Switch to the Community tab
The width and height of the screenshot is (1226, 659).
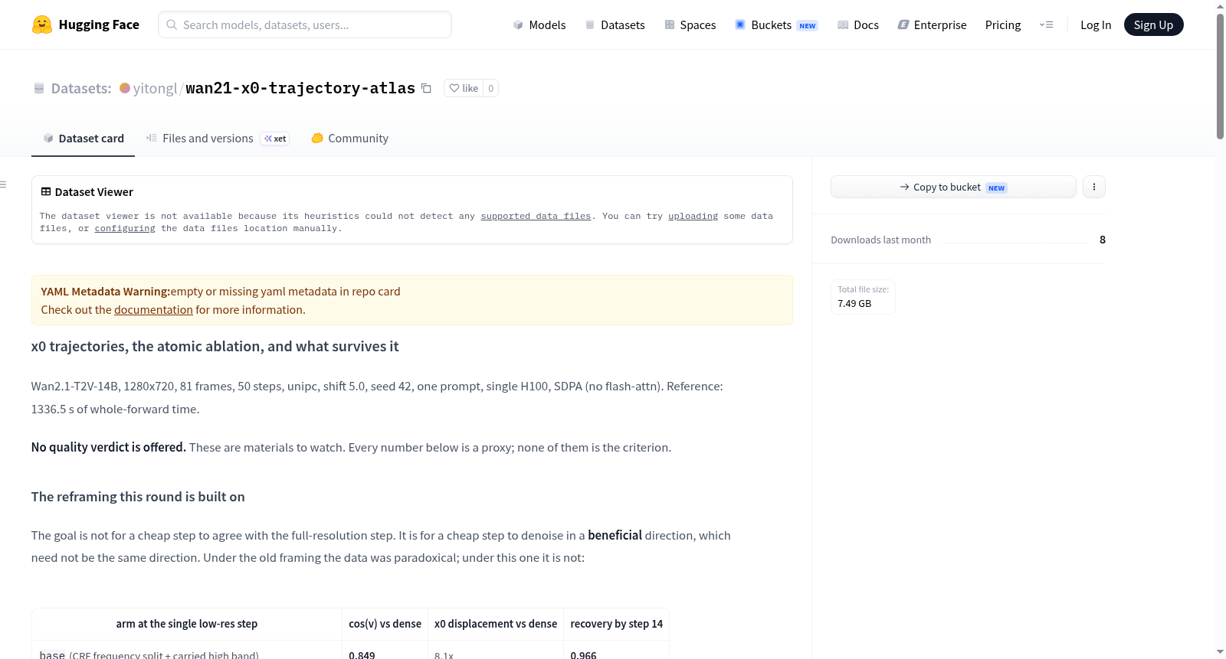click(x=349, y=139)
